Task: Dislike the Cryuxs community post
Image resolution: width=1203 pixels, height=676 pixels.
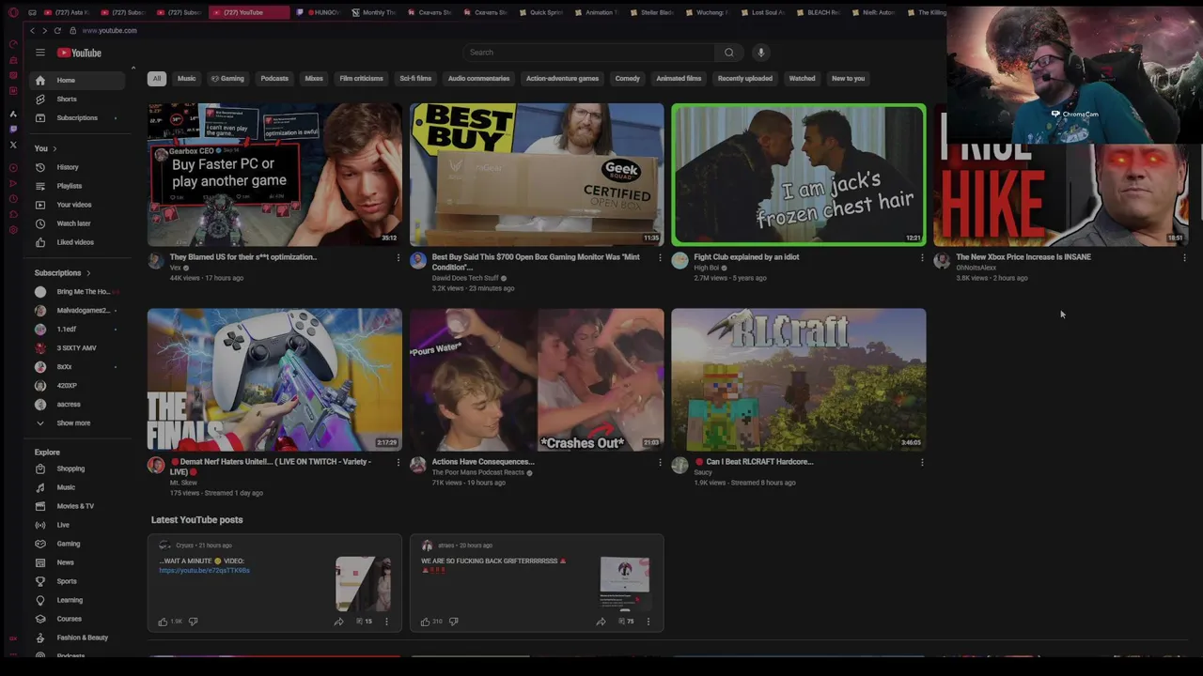Action: [194, 622]
